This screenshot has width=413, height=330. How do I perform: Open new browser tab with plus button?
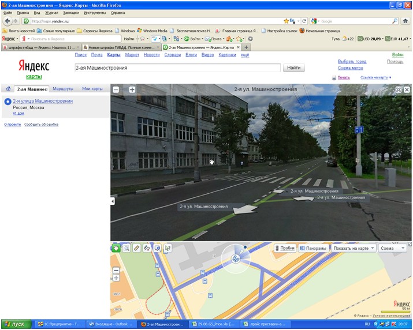pos(246,47)
